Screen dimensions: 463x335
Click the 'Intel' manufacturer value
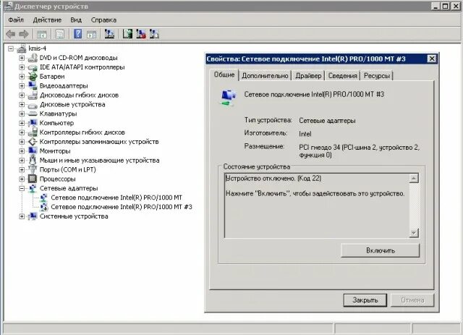(305, 134)
